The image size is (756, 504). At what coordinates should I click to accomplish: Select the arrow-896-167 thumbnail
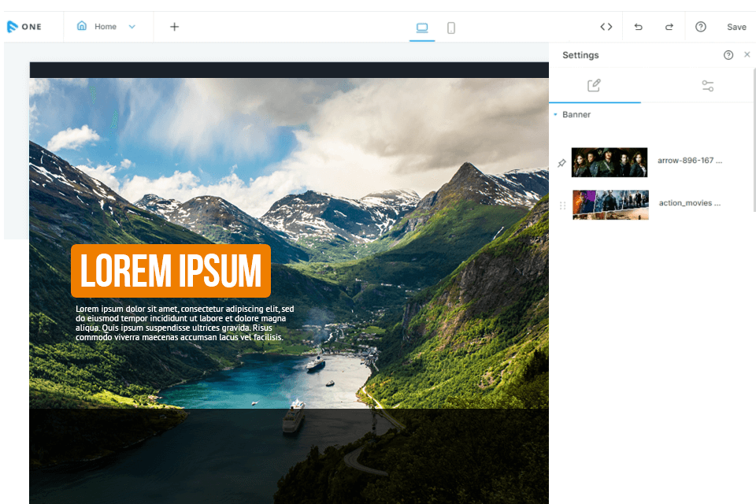(610, 162)
